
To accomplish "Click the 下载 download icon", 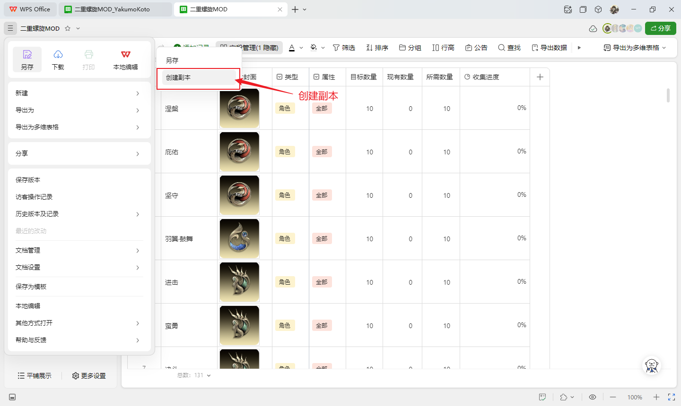I will (x=58, y=55).
